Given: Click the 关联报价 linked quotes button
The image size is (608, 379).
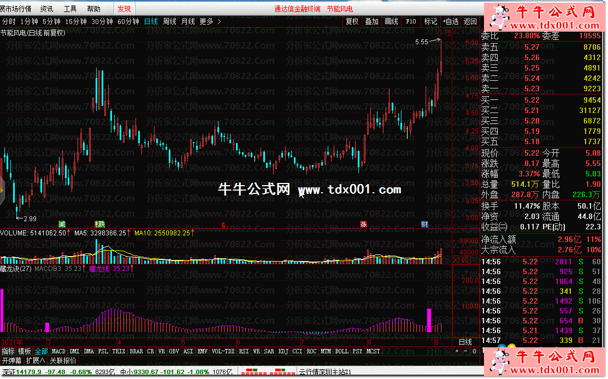Looking at the screenshot, I should 63,361.
